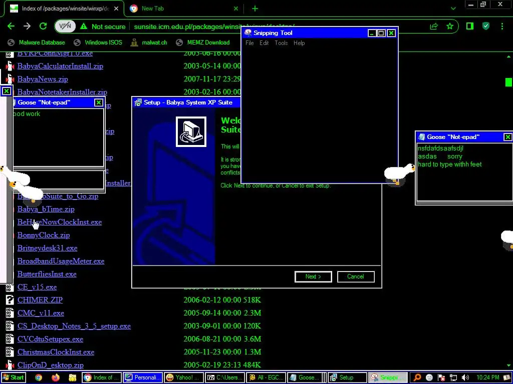The height and width of the screenshot is (384, 513).
Task: Download BroadbandUsageMeter.exe
Action: pyautogui.click(x=61, y=261)
